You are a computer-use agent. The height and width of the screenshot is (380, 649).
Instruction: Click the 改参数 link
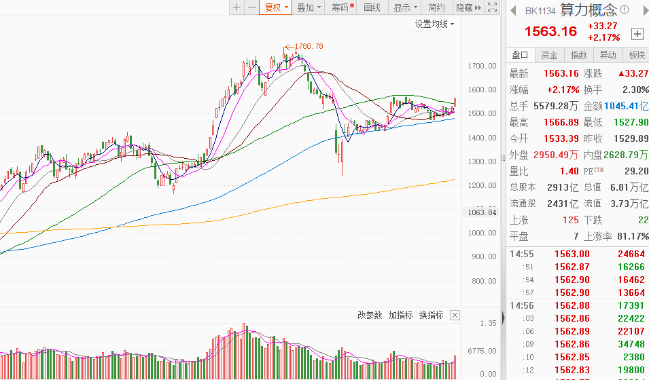coord(370,315)
